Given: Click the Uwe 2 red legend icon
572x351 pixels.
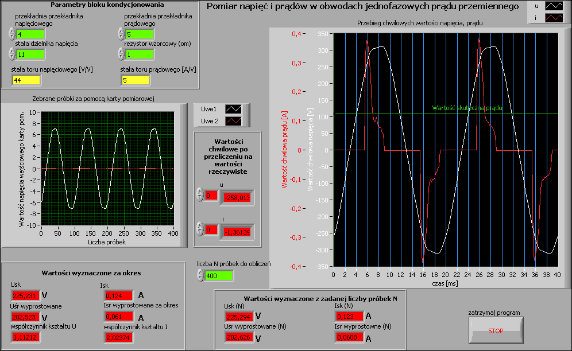Looking at the screenshot, I should coord(234,121).
